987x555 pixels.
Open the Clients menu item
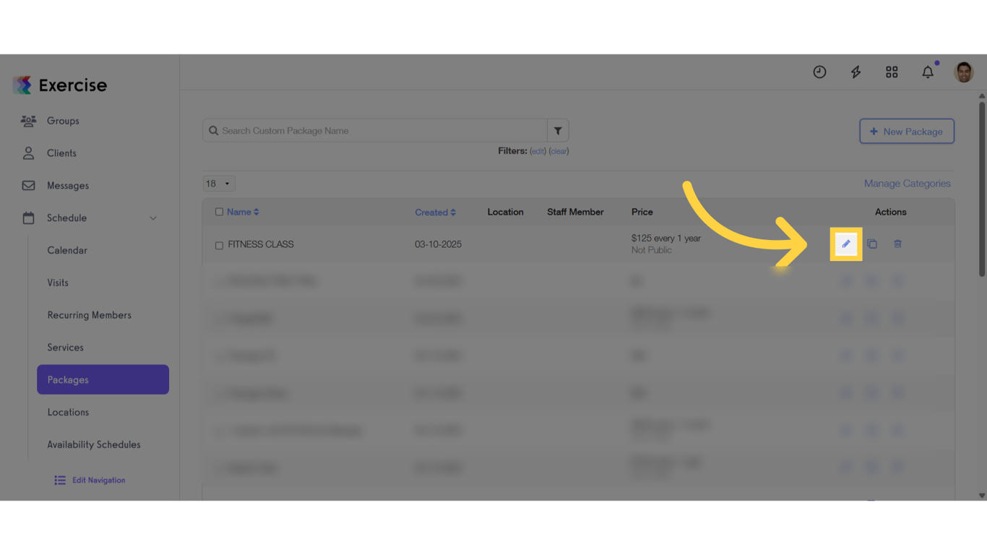coord(61,153)
